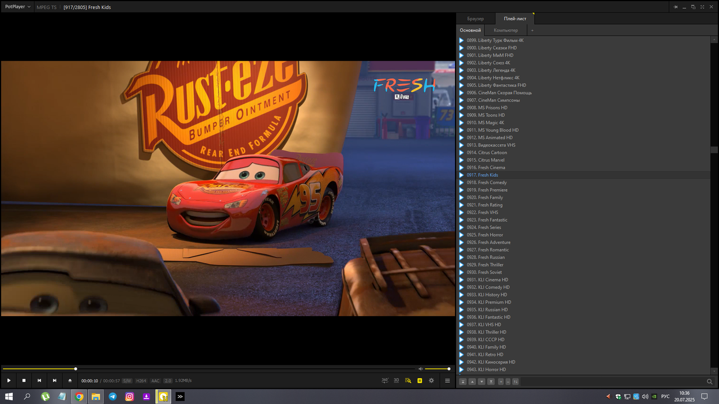Open the control panel gear icon
Screen dimensions: 719x404
(431, 380)
